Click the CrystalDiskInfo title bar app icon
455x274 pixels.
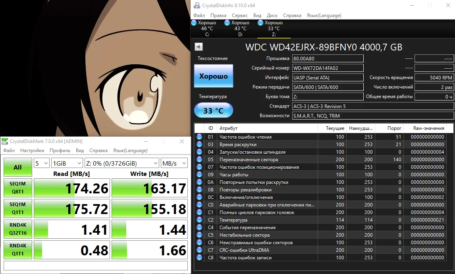click(197, 5)
